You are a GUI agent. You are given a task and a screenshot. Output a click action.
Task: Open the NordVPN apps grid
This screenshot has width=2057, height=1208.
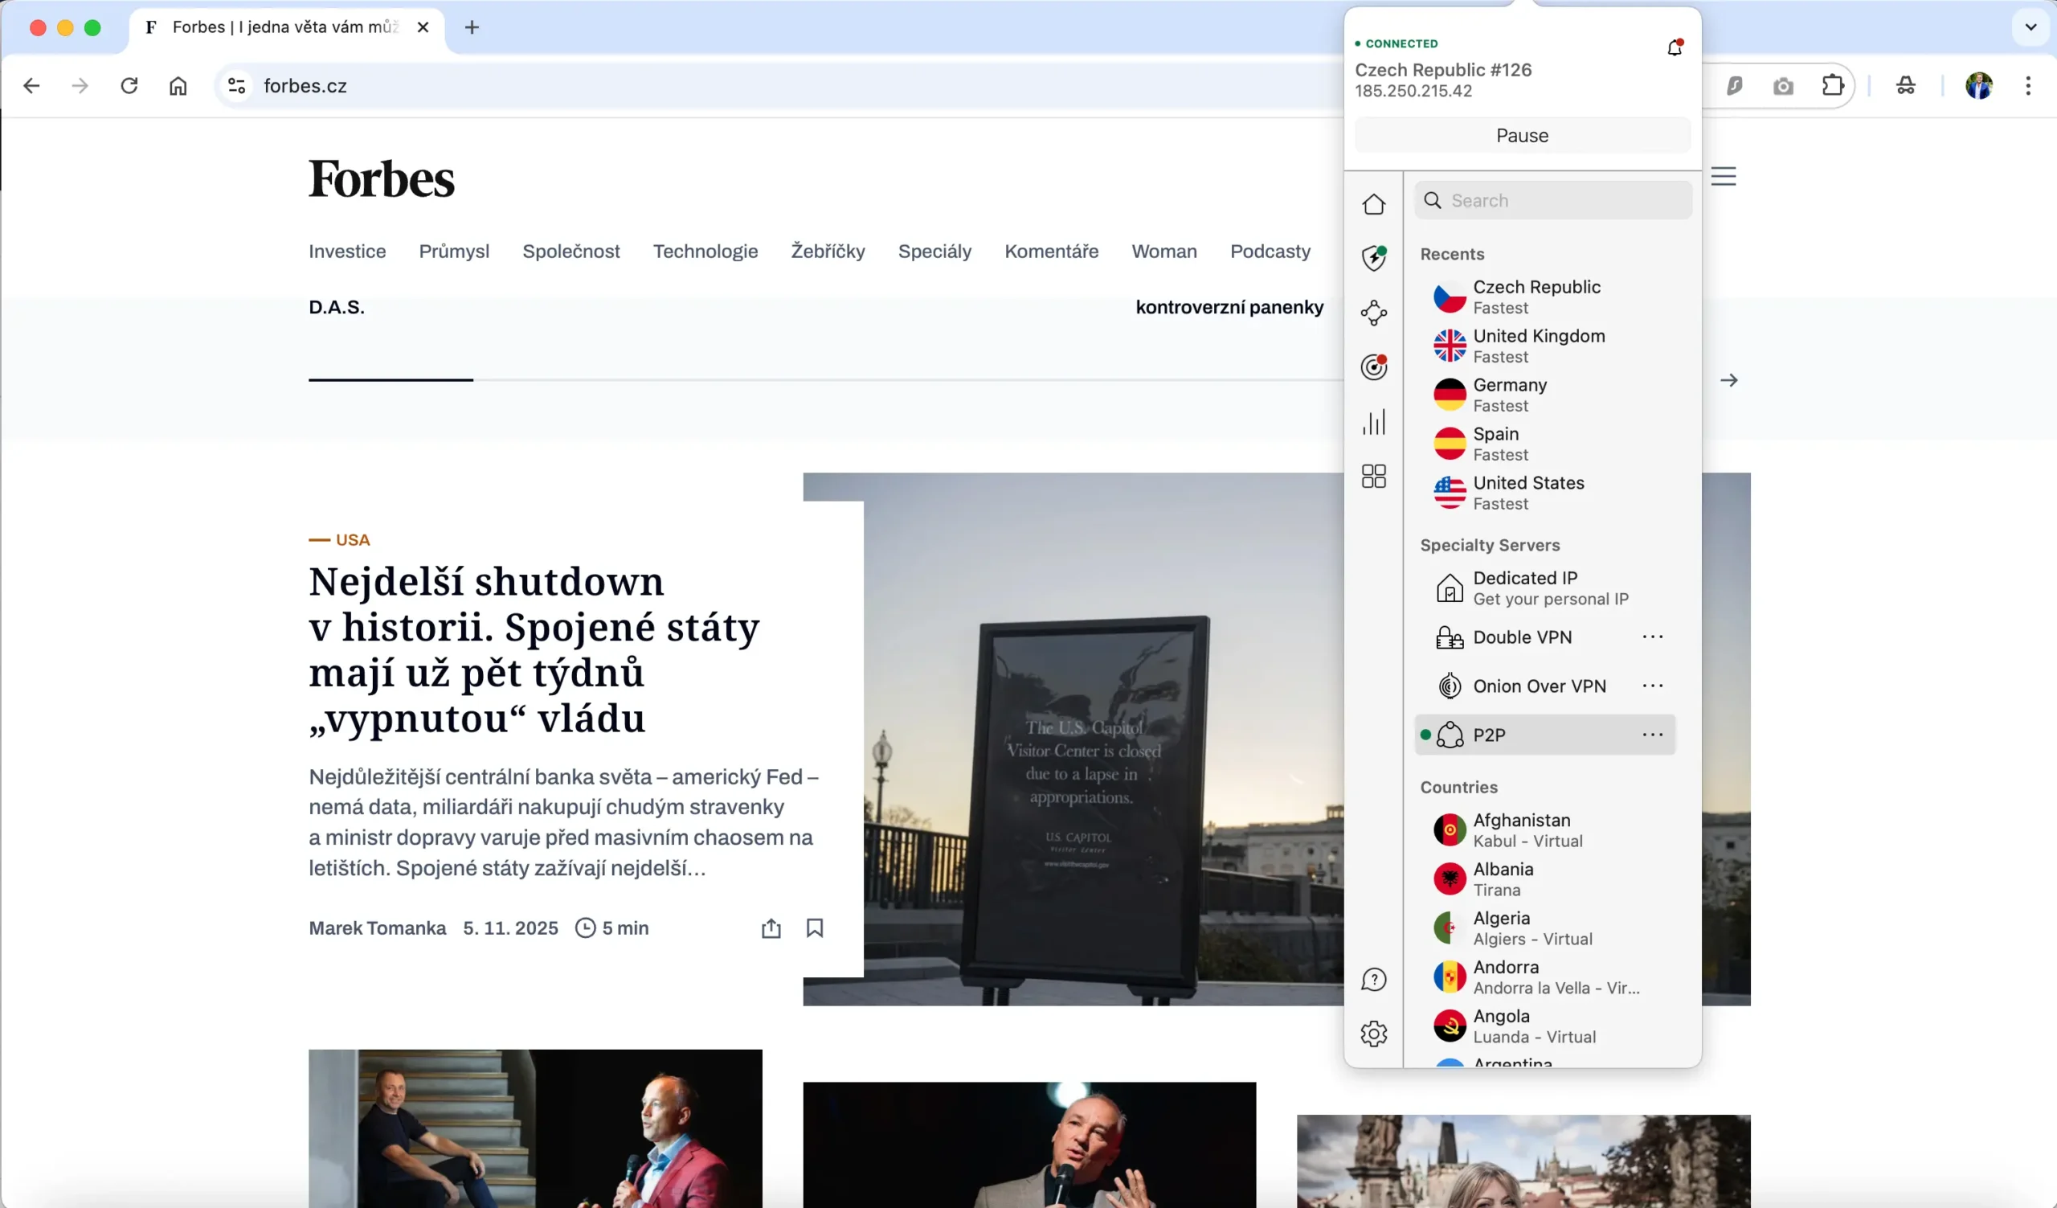tap(1374, 476)
